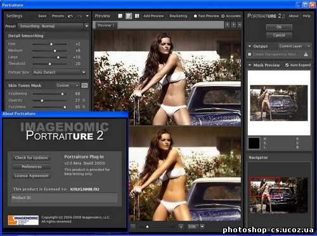Open the zoom percentage dropdown arrow
Screen dimensions: 317x236
tap(202, 227)
